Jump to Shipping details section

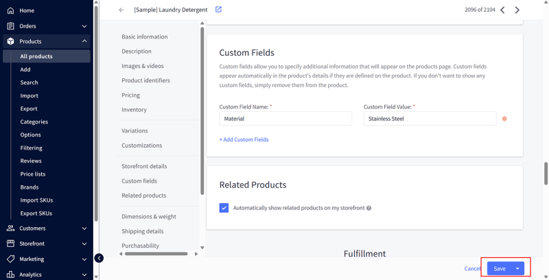143,231
